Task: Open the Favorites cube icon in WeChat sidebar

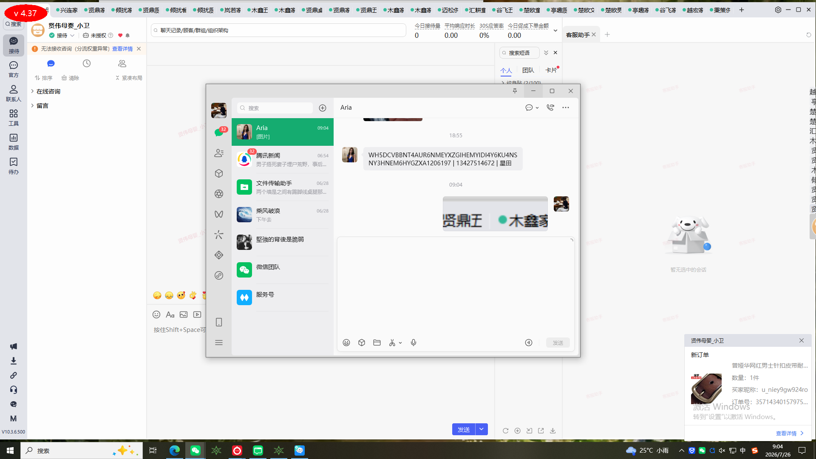Action: pos(219,173)
